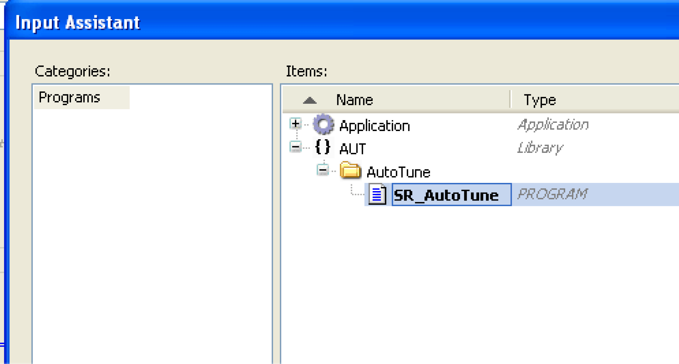Collapse the AUT library node
This screenshot has width=679, height=364.
tap(295, 147)
